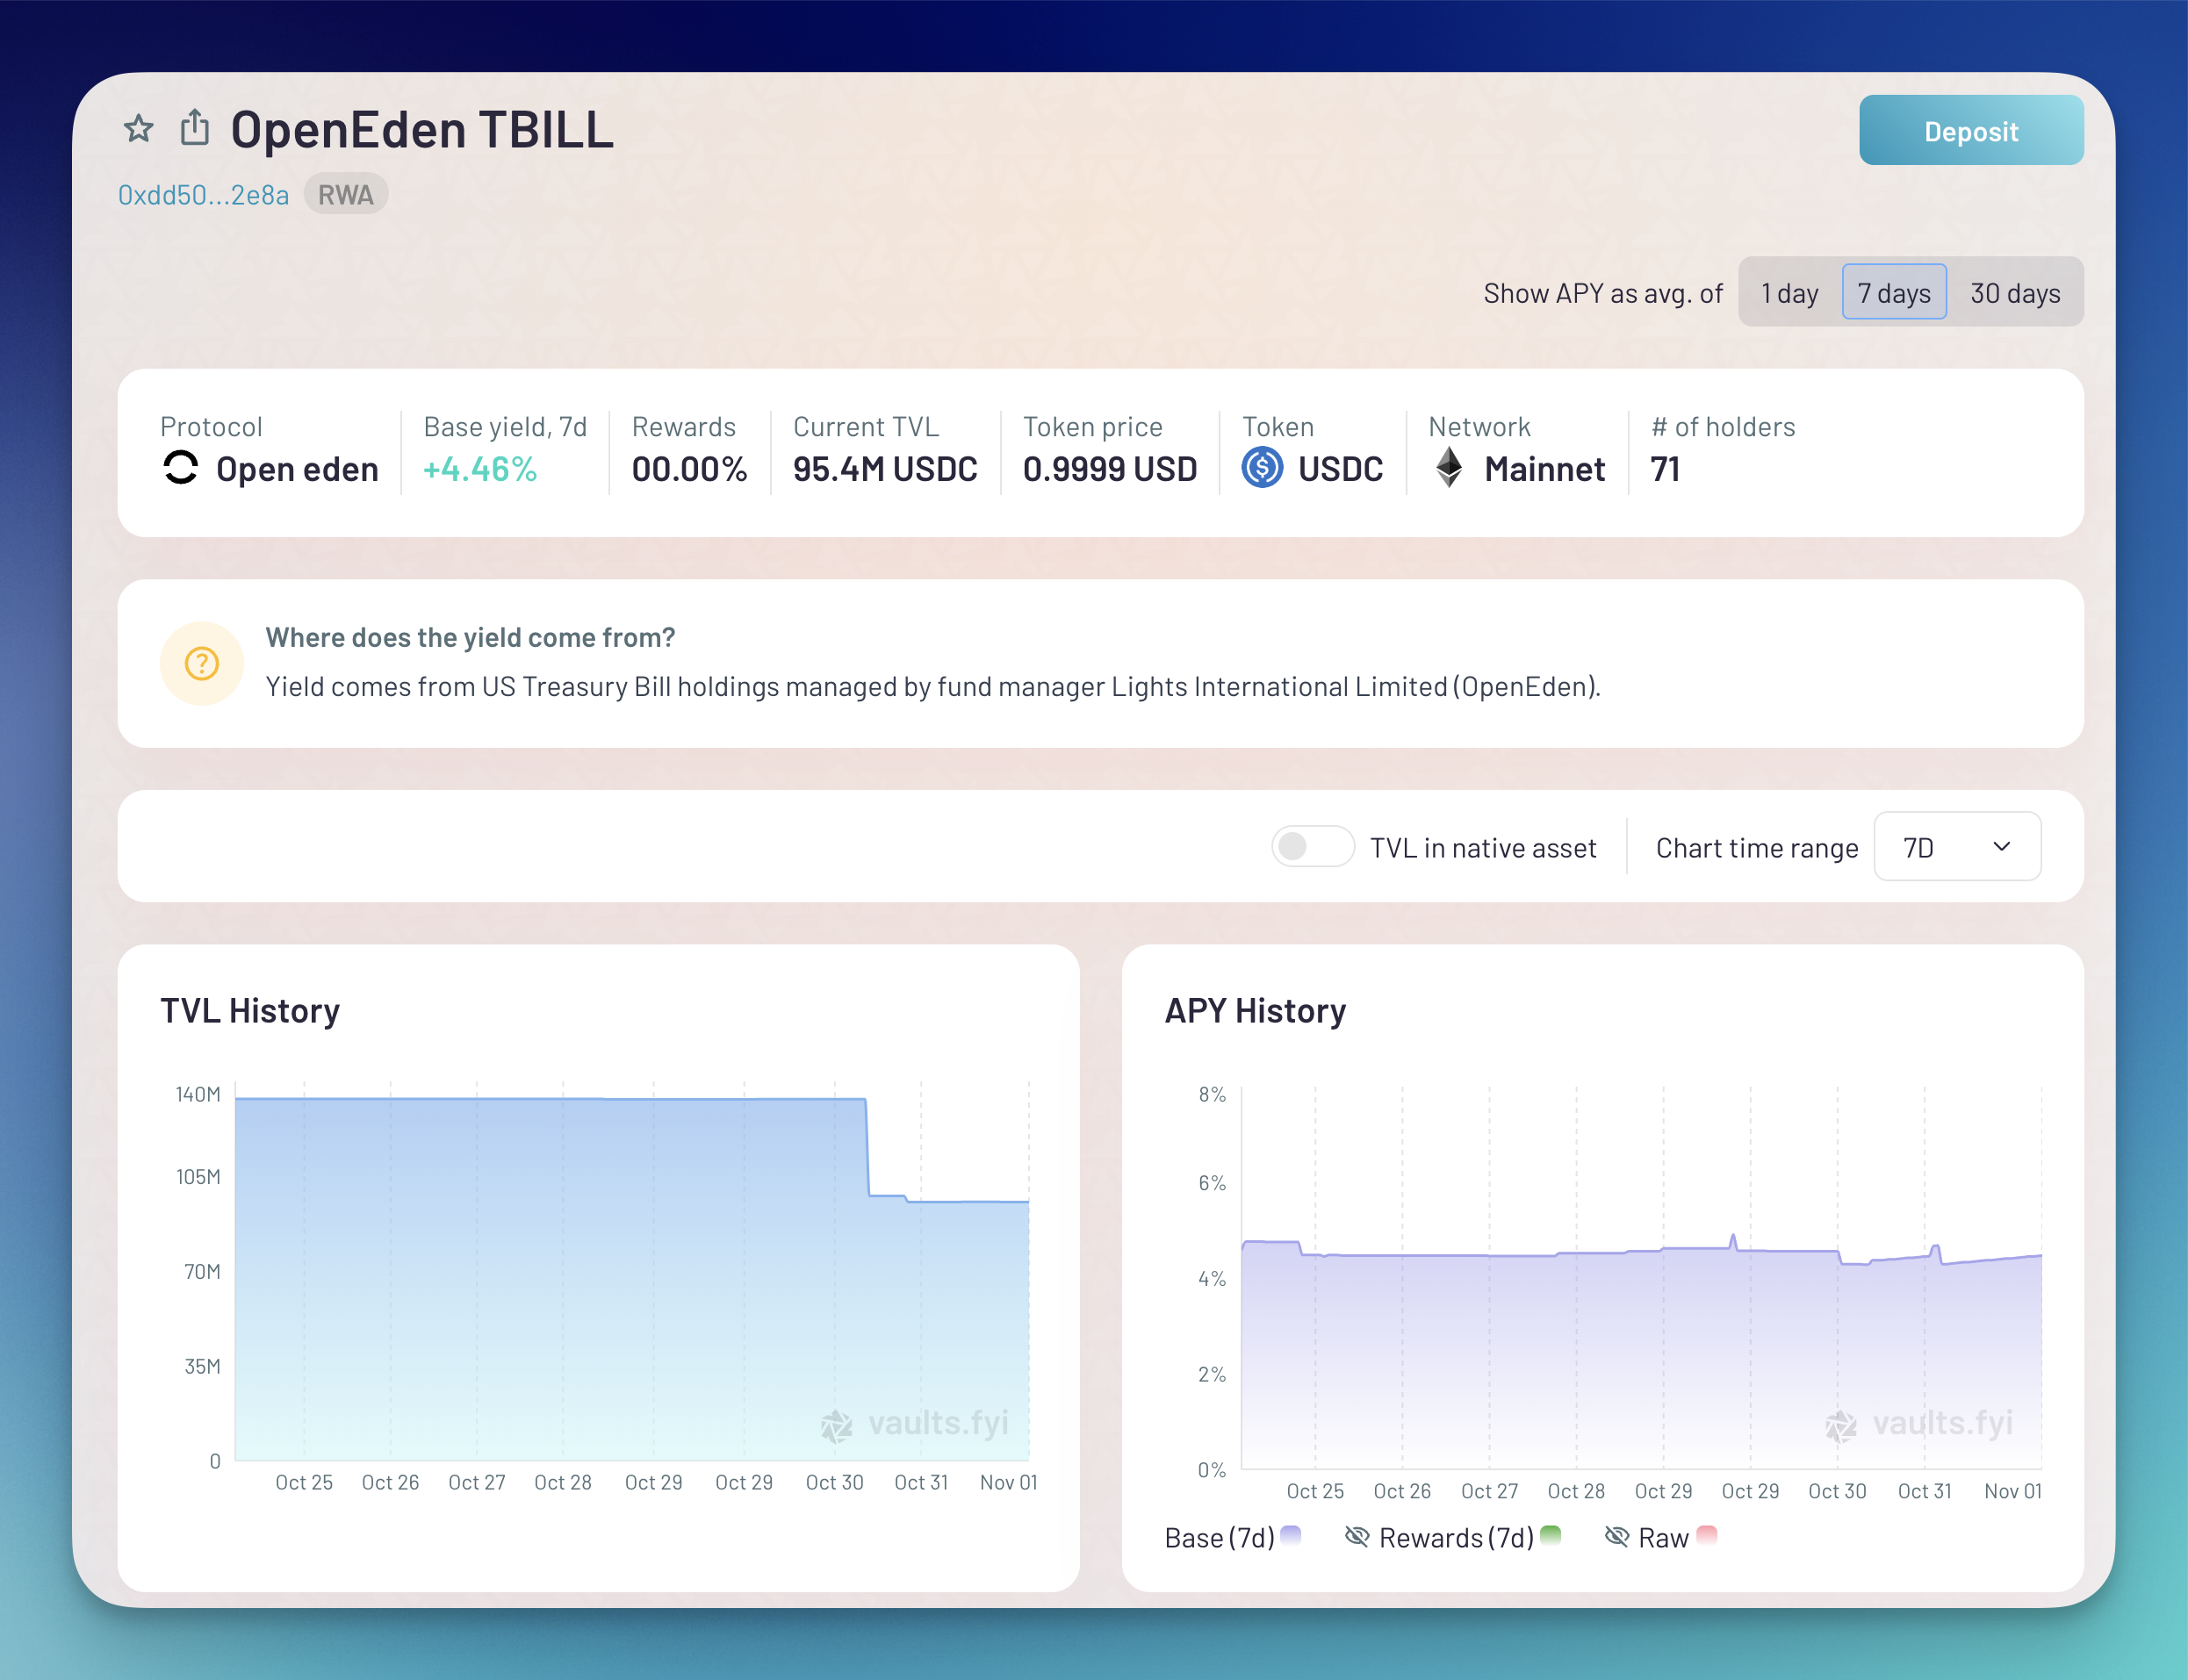Screen dimensions: 2188x1680
Task: Click the 140M axis label on TVL chart
Action: (x=198, y=1094)
